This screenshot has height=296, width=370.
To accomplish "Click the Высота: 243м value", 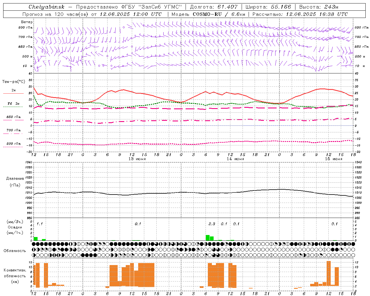I will [x=319, y=7].
